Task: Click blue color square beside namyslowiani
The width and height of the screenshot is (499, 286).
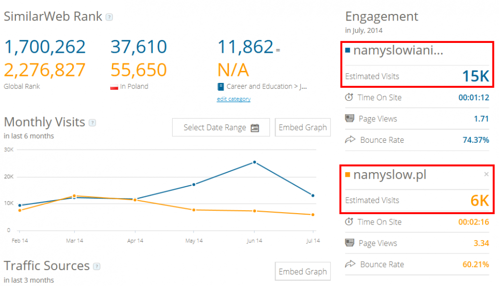Action: (x=348, y=50)
